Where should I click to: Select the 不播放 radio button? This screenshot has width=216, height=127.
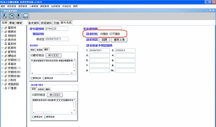point(111,34)
